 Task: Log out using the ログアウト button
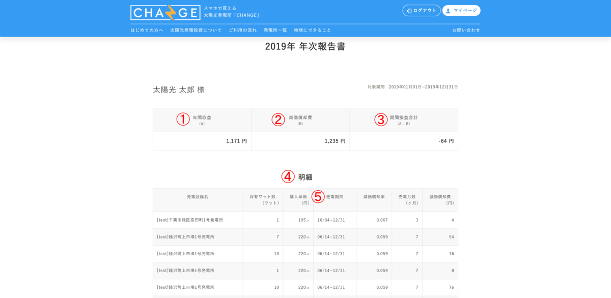click(x=422, y=11)
